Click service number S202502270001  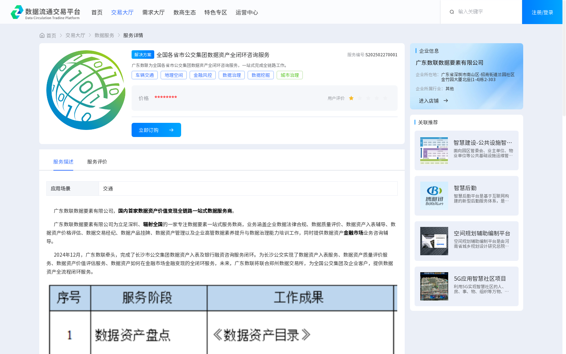click(x=381, y=55)
